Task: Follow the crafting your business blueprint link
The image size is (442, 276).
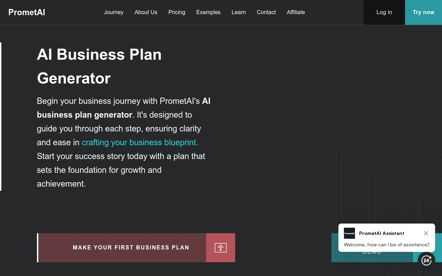Action: click(x=140, y=142)
